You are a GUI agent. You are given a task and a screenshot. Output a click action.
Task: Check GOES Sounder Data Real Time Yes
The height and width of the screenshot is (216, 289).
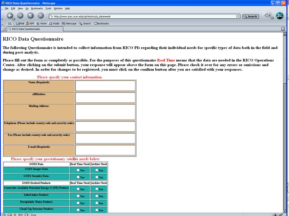[78, 177]
